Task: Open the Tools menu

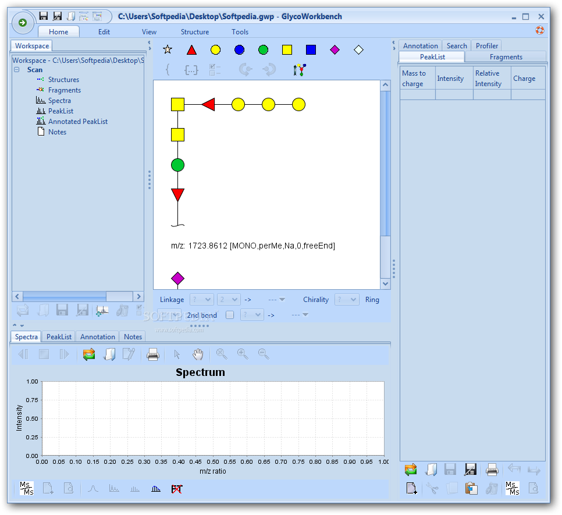Action: (x=240, y=31)
